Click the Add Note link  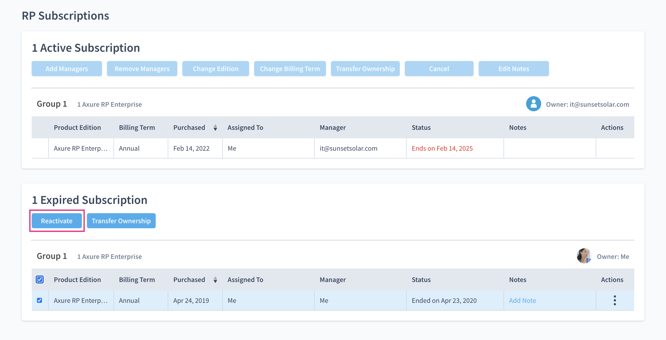click(522, 300)
